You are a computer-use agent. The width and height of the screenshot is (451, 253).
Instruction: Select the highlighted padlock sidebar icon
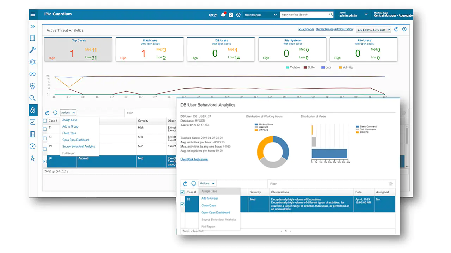(32, 110)
